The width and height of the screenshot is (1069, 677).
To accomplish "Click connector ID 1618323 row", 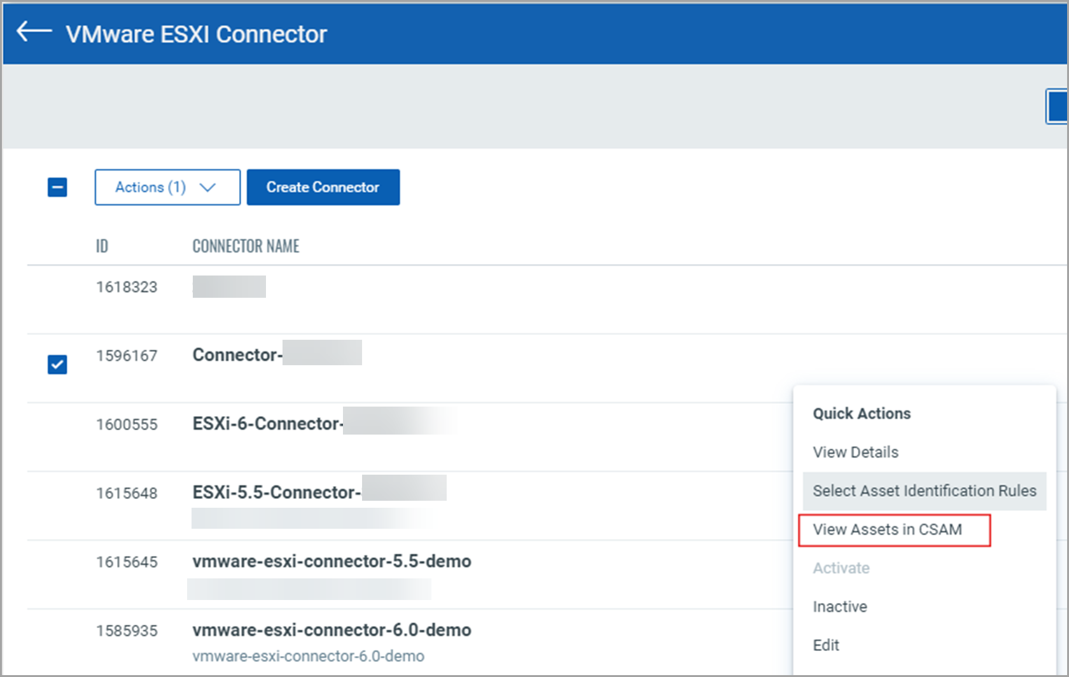I will pyautogui.click(x=127, y=287).
